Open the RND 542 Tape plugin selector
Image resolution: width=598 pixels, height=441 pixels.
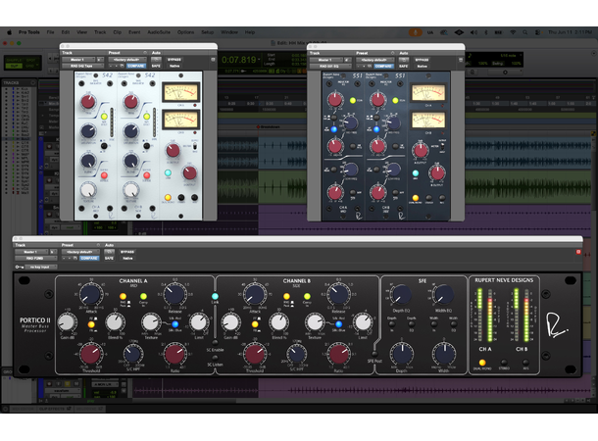pos(82,66)
